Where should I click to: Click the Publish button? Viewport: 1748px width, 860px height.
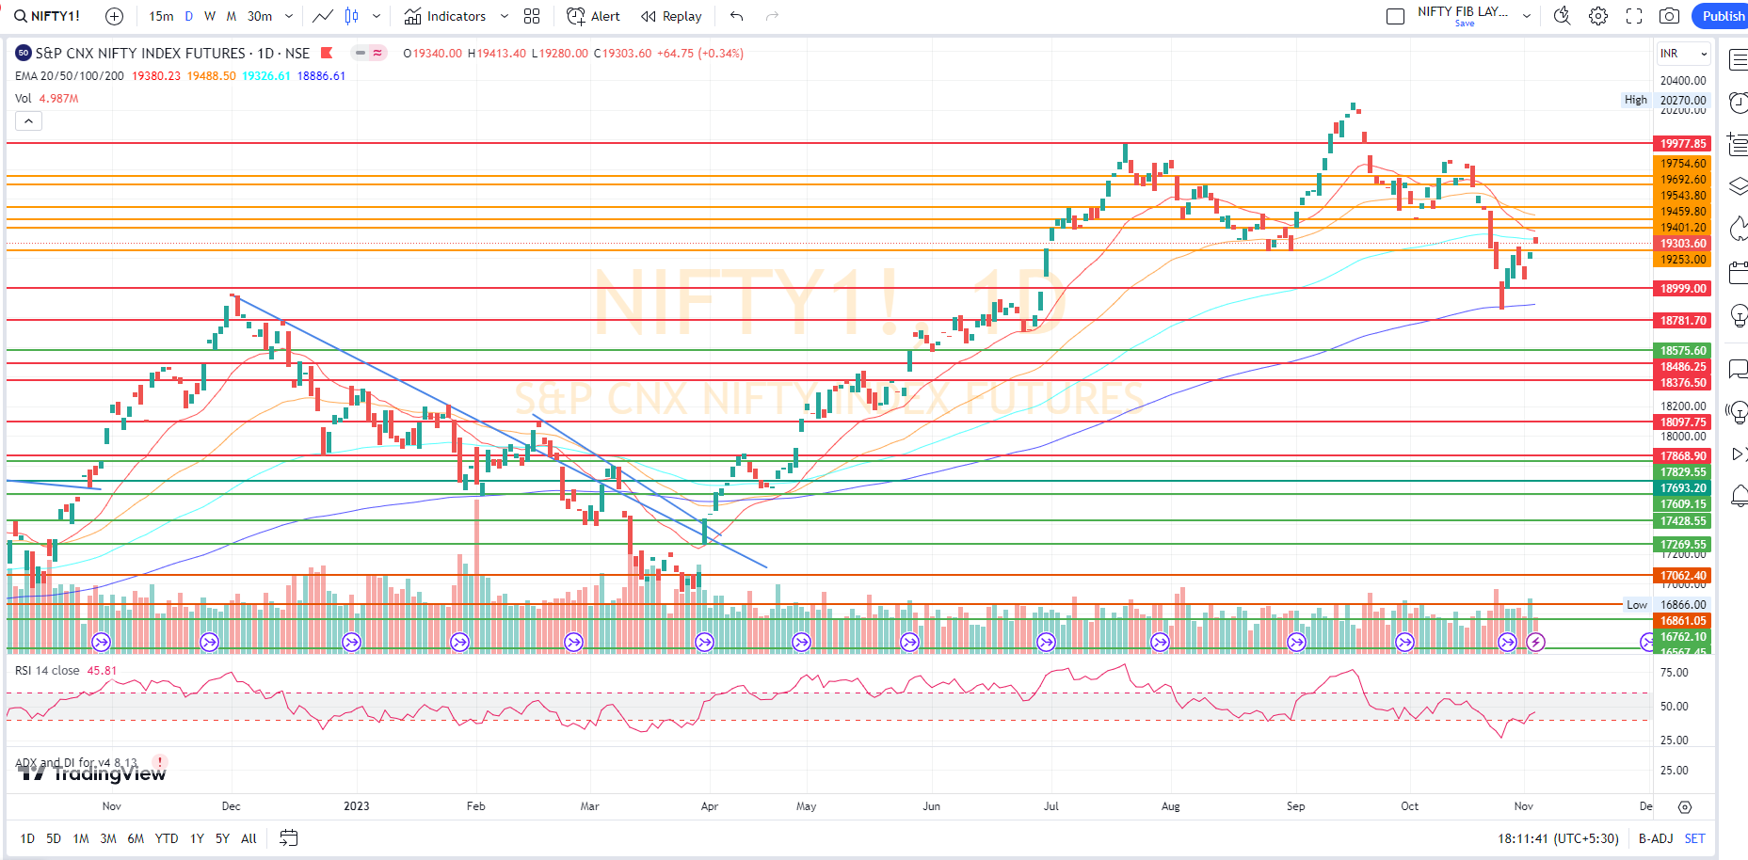click(1722, 16)
